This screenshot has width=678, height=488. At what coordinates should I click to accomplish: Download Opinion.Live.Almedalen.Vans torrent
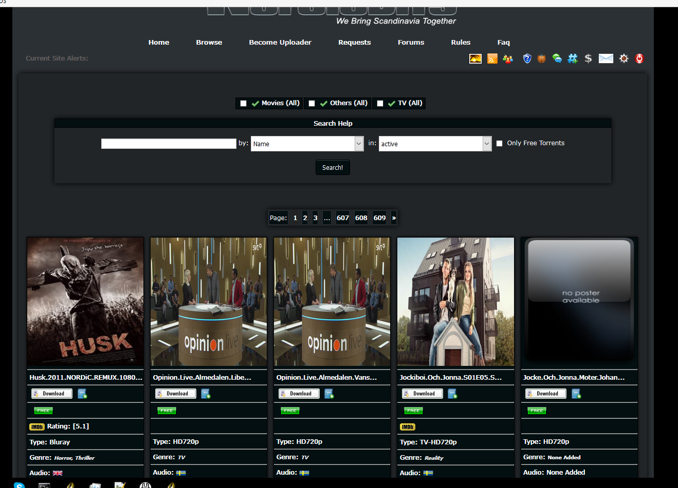(299, 394)
